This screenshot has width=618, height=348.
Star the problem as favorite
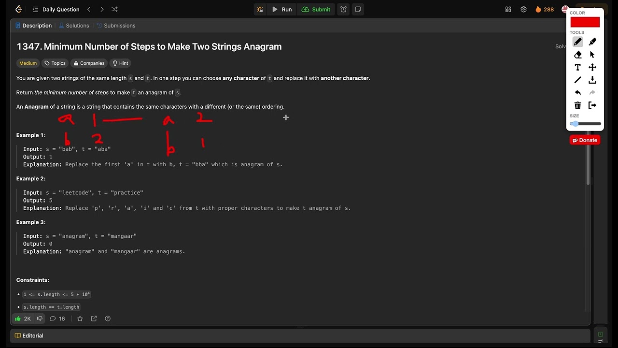coord(80,319)
